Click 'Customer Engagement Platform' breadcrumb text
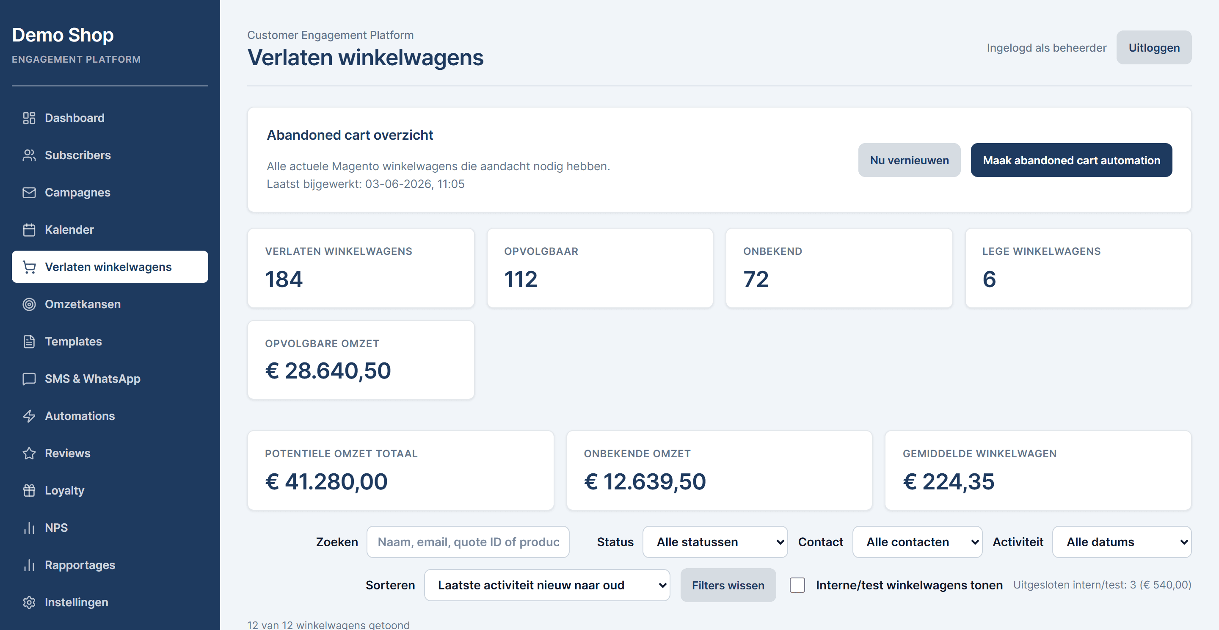This screenshot has width=1219, height=630. pyautogui.click(x=330, y=35)
